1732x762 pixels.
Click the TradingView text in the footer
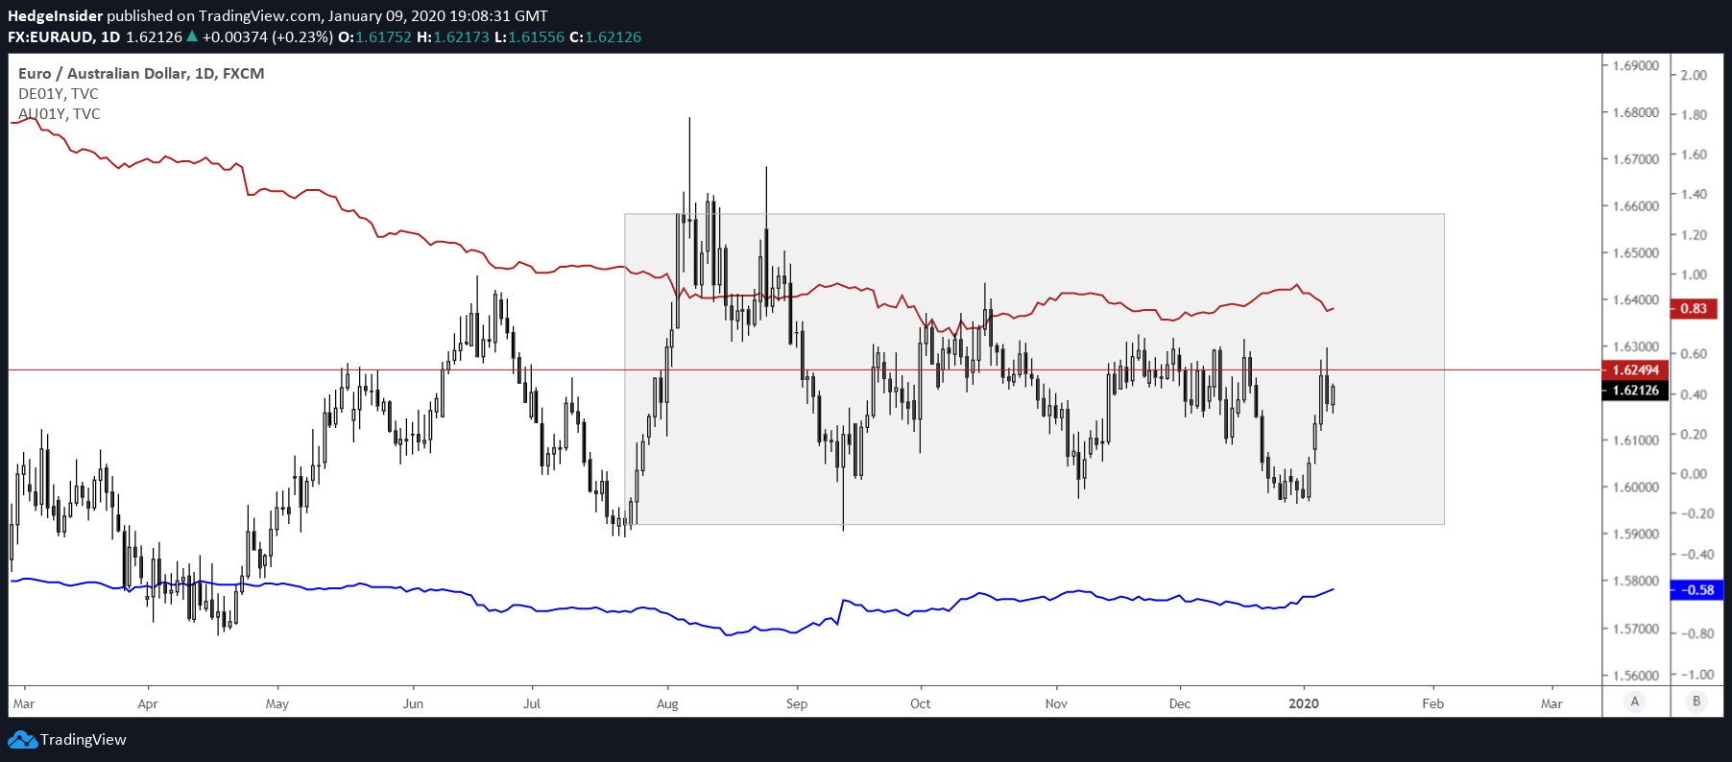[x=84, y=740]
